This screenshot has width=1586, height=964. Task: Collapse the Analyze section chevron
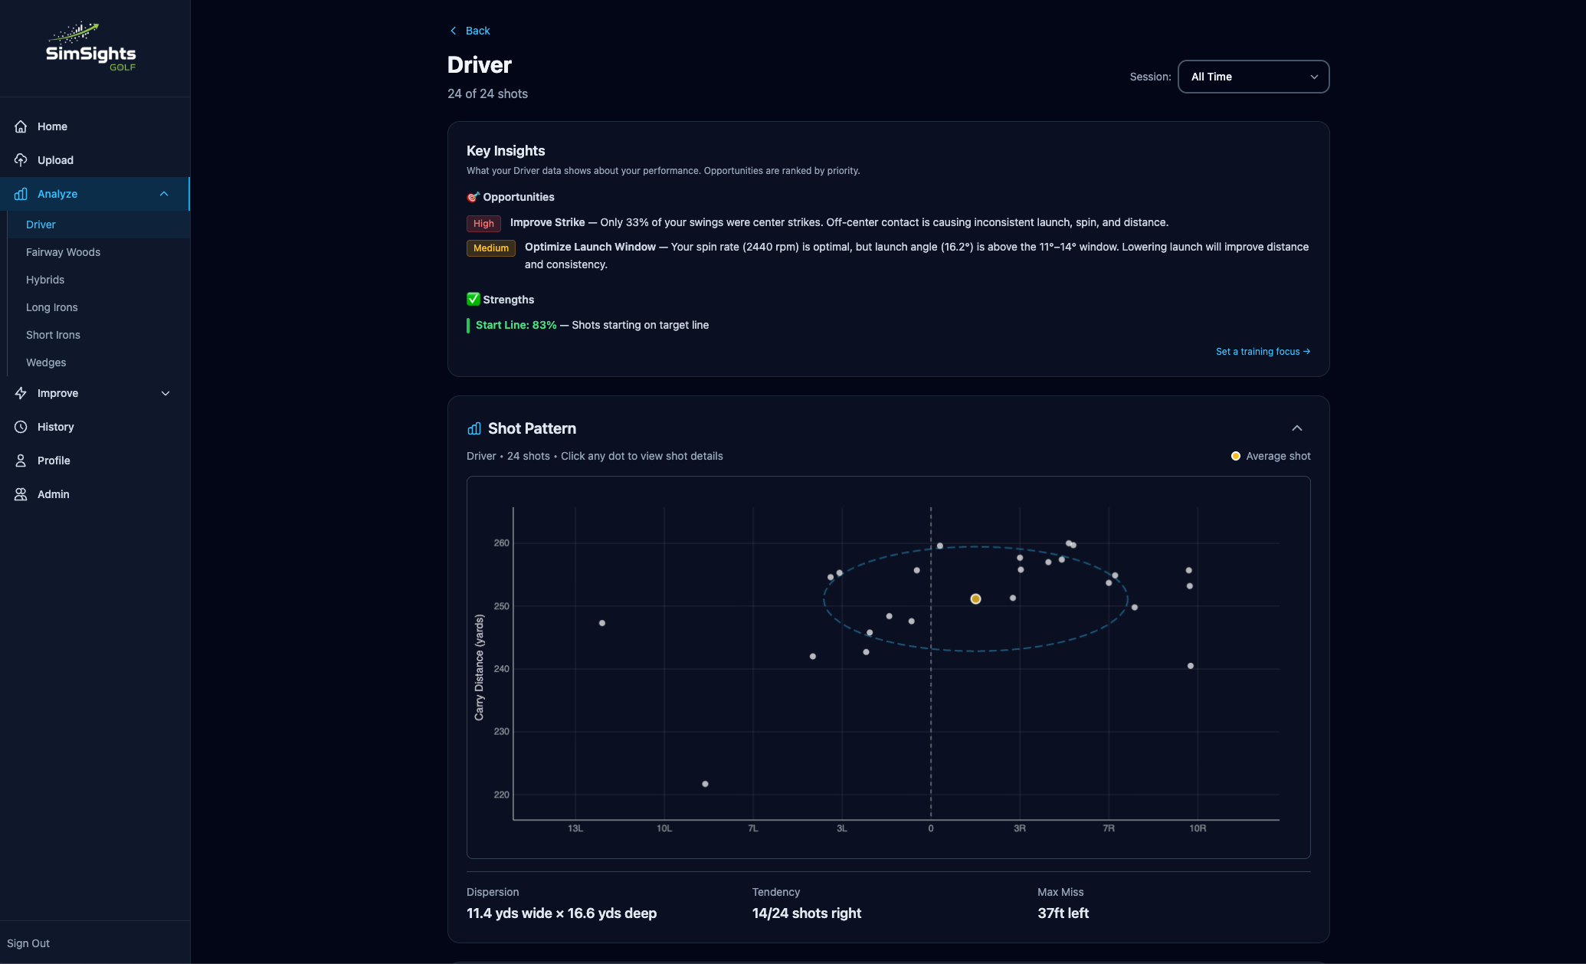pyautogui.click(x=163, y=194)
